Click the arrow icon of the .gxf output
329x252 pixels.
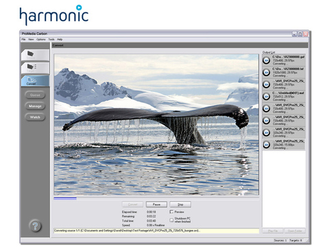(266, 60)
